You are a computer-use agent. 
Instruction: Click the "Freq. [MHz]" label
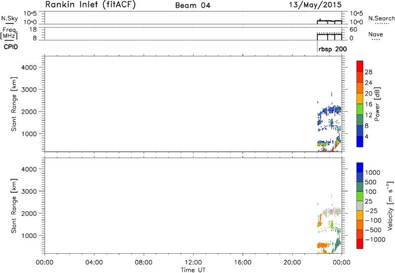click(9, 33)
